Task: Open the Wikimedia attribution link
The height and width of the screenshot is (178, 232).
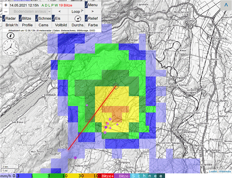Action: point(225,171)
